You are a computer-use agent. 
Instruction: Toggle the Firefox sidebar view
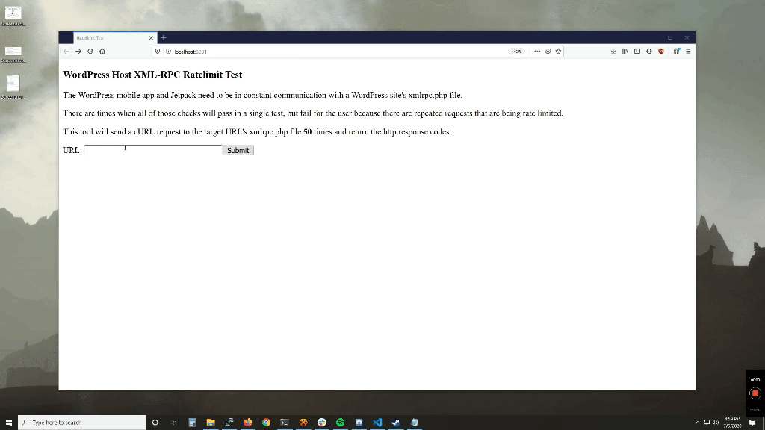[637, 52]
